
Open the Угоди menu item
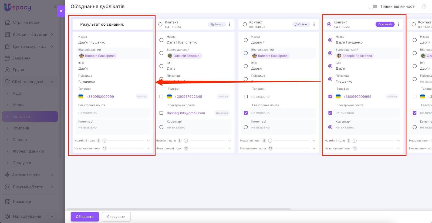pyautogui.click(x=18, y=105)
